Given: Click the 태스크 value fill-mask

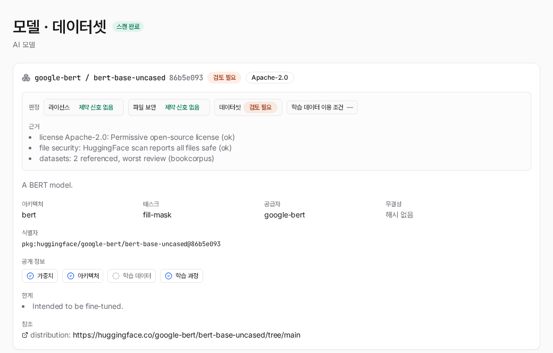Looking at the screenshot, I should pyautogui.click(x=157, y=215).
